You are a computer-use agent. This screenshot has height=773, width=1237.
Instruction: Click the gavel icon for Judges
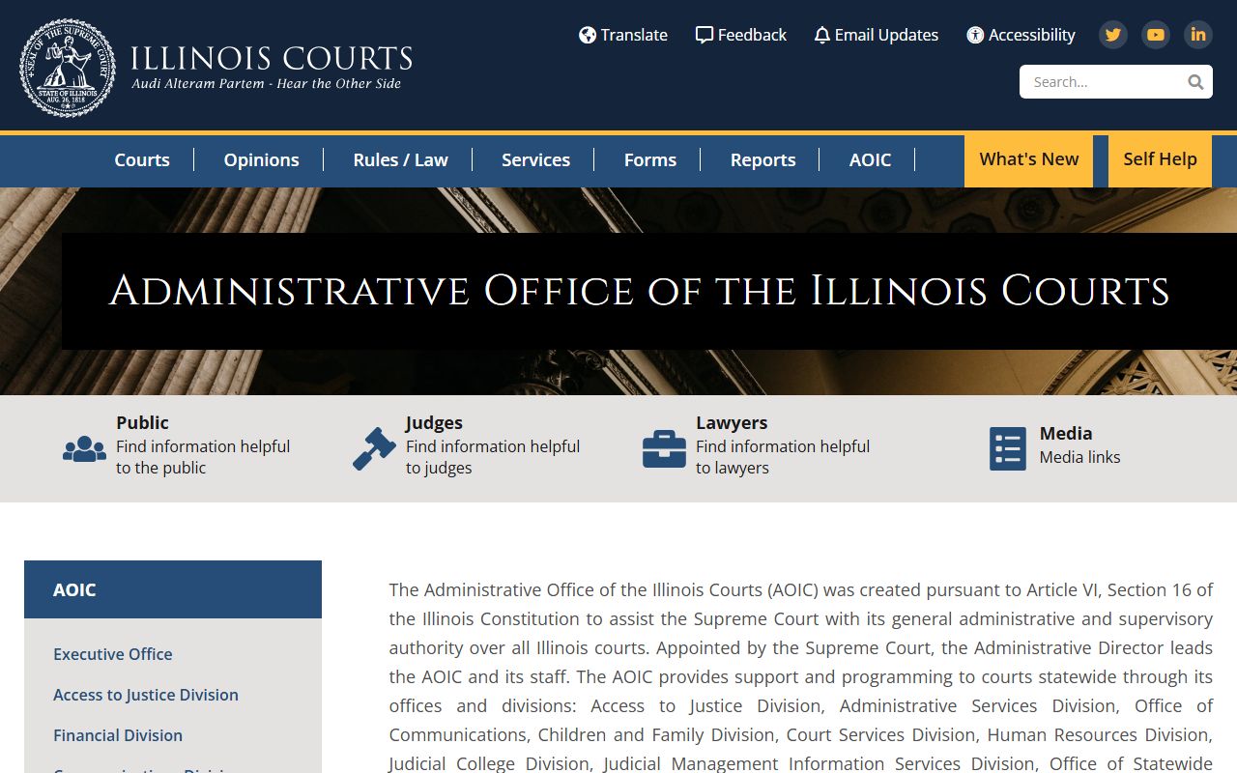tap(374, 448)
